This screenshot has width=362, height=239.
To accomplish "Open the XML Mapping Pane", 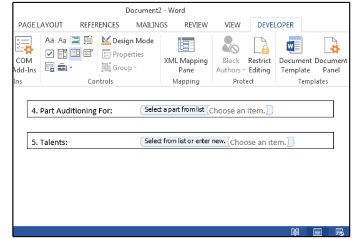I will tap(186, 56).
